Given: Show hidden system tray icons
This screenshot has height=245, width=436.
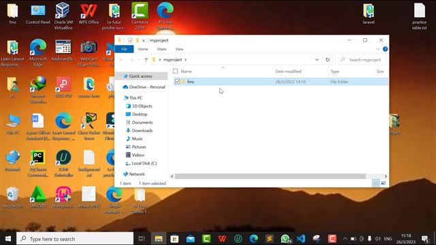Looking at the screenshot, I should pyautogui.click(x=345, y=239).
